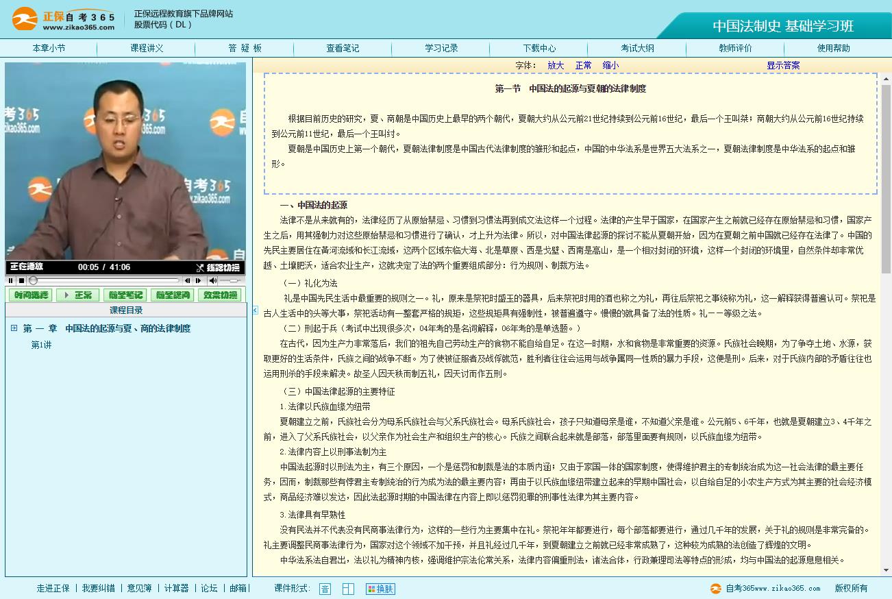
Task: Click section title 第一节 中国法的起源与夏朝的法律制度
Action: tap(570, 88)
